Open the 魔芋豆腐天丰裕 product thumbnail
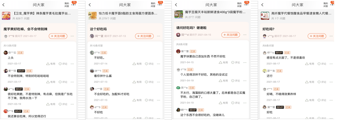This screenshot has height=120, width=337. (179, 14)
